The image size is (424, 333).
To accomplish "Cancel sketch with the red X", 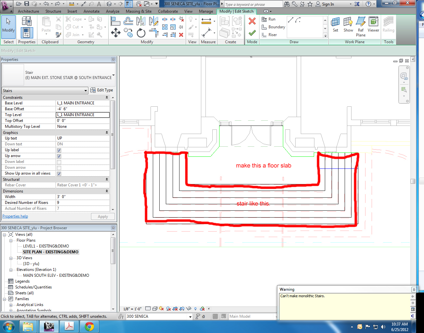I will tap(252, 21).
